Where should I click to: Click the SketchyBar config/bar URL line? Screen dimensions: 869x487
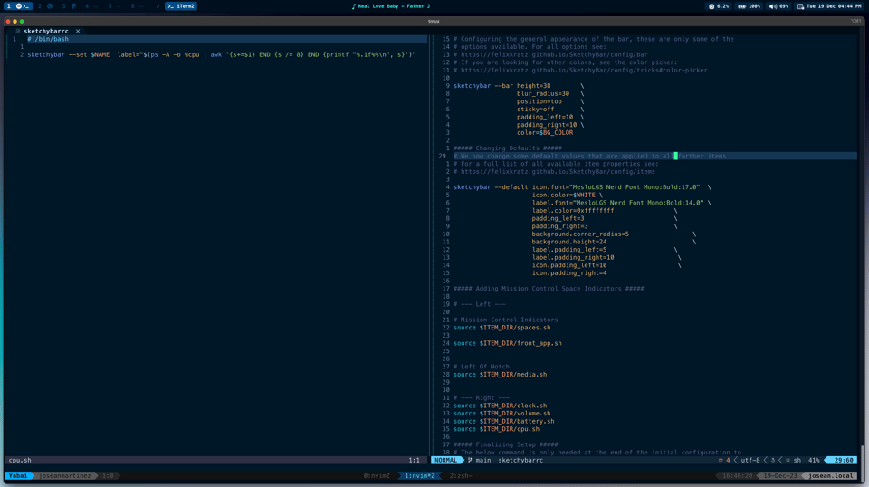tap(550, 54)
